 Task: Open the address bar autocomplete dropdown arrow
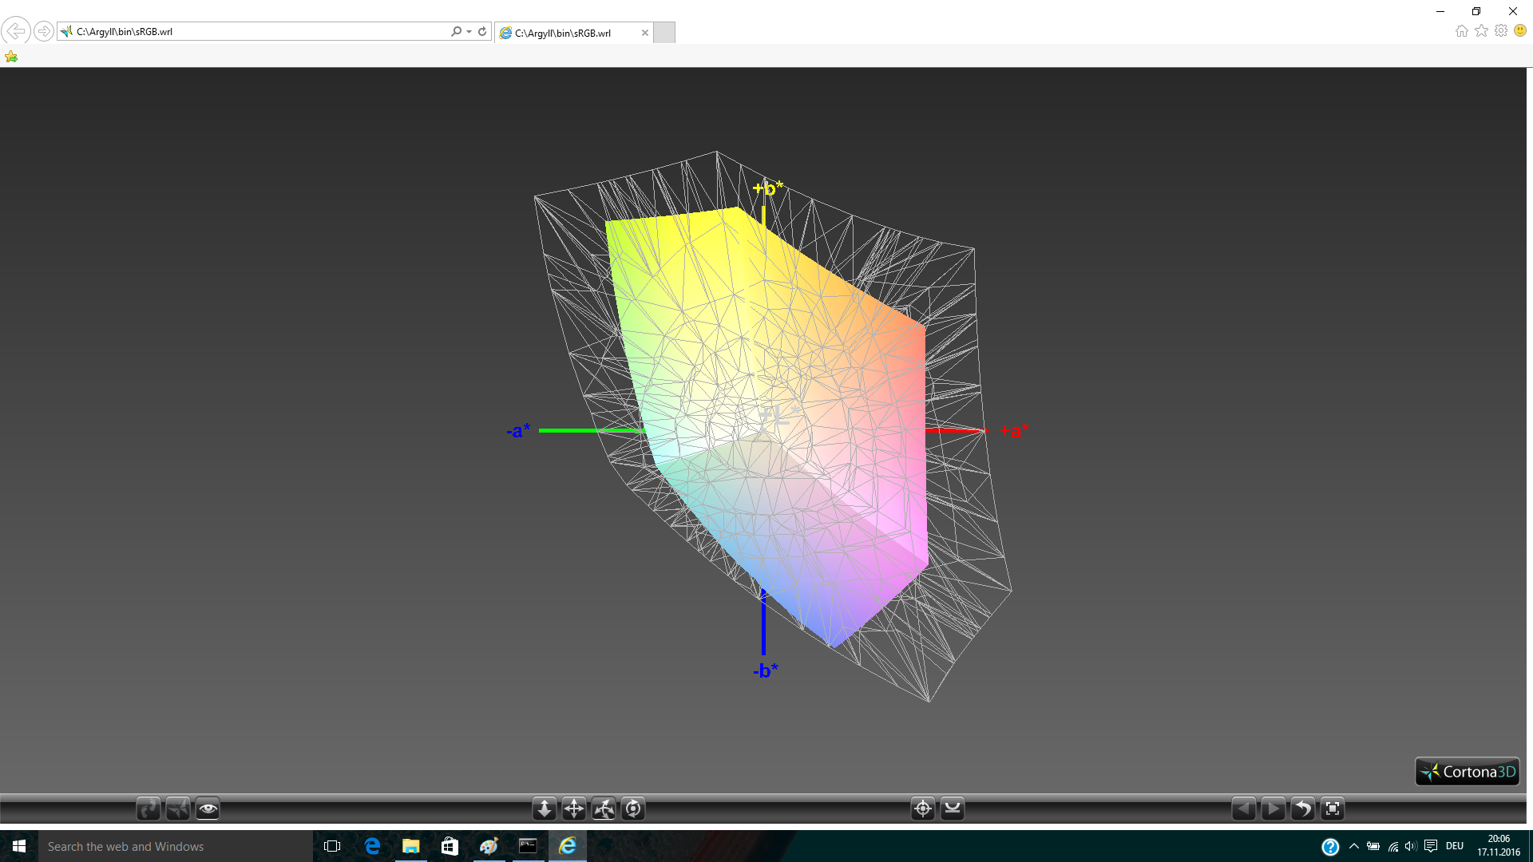[469, 32]
